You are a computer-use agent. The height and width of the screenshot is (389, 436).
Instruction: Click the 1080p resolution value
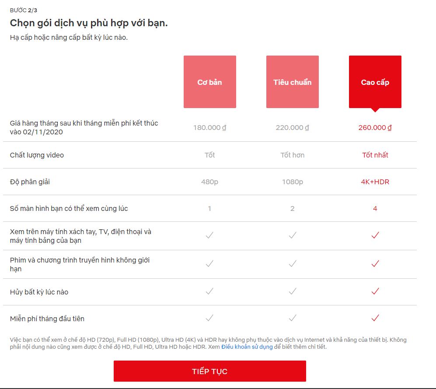(x=292, y=182)
